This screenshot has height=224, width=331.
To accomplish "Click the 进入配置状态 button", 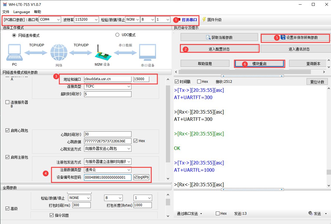I will point(219,49).
